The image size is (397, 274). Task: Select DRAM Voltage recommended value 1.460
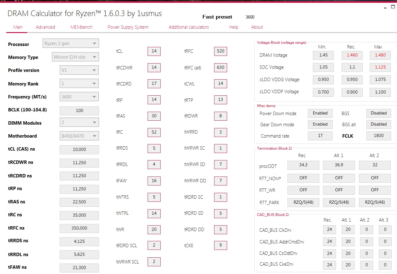click(352, 55)
